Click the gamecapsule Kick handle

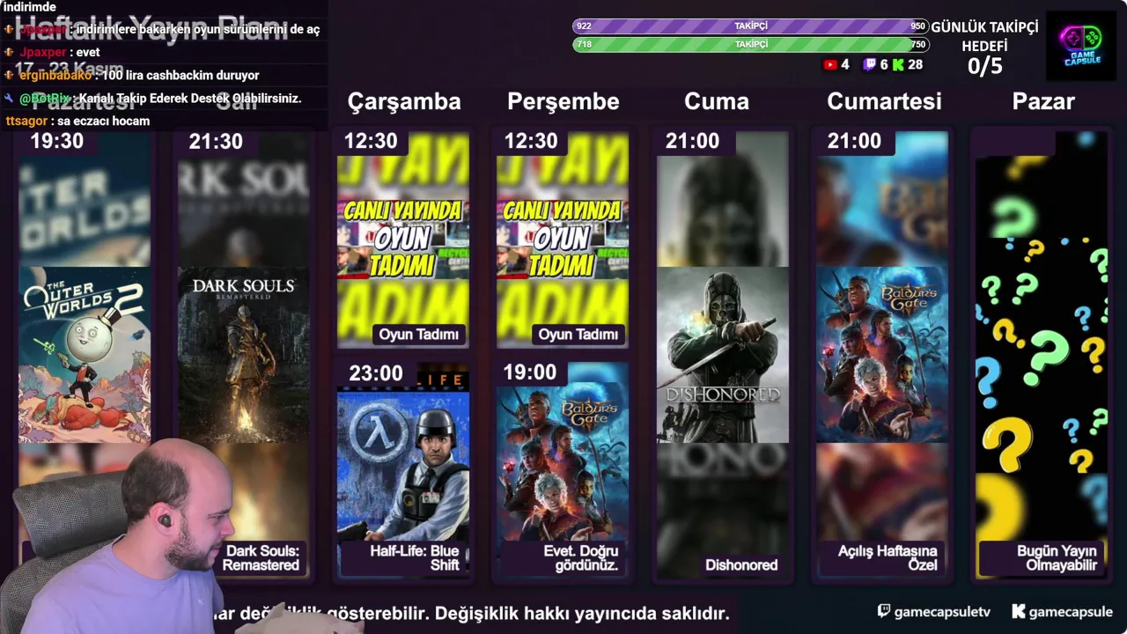(1071, 611)
